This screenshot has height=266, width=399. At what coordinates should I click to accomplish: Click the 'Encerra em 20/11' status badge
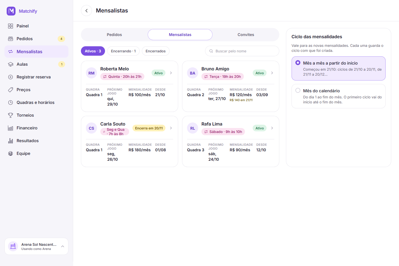tap(149, 128)
